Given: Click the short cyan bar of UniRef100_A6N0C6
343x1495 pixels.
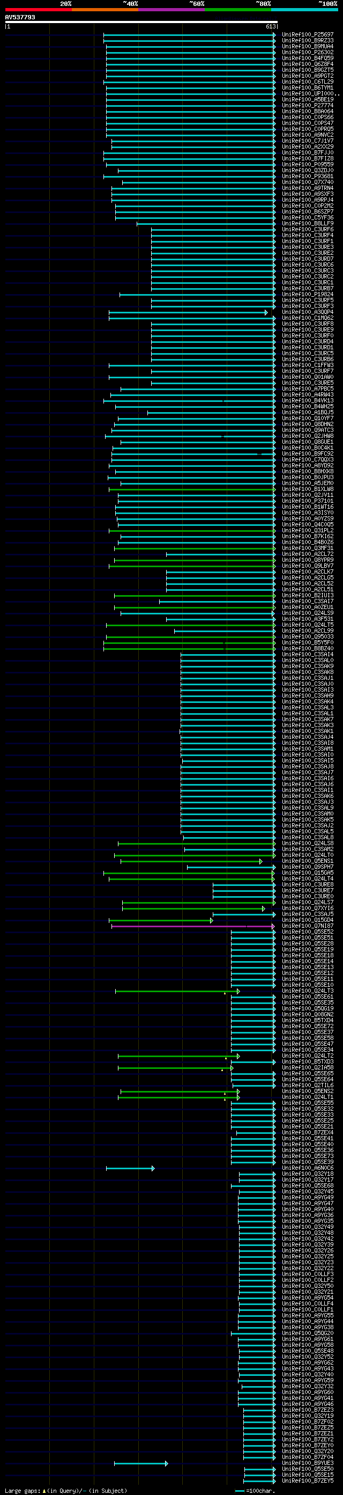Looking at the screenshot, I should pyautogui.click(x=130, y=1169).
